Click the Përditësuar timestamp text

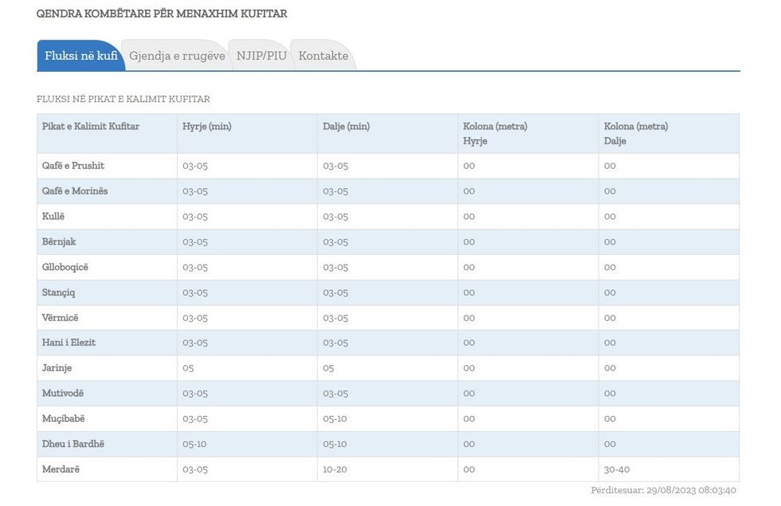[663, 490]
